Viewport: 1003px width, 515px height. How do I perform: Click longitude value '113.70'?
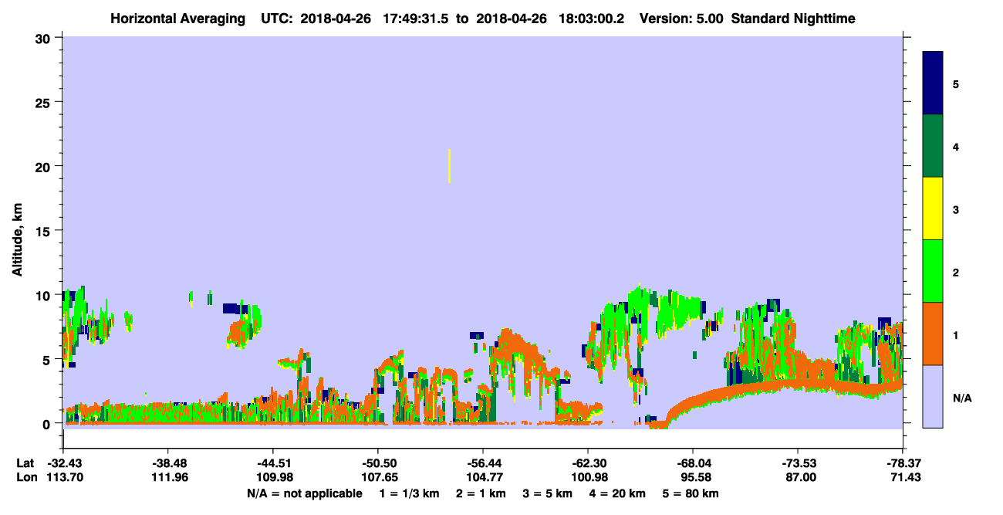64,478
